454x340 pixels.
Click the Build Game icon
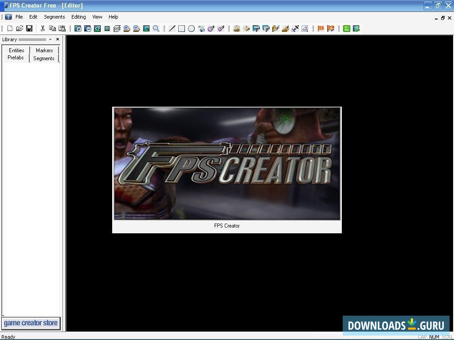346,28
